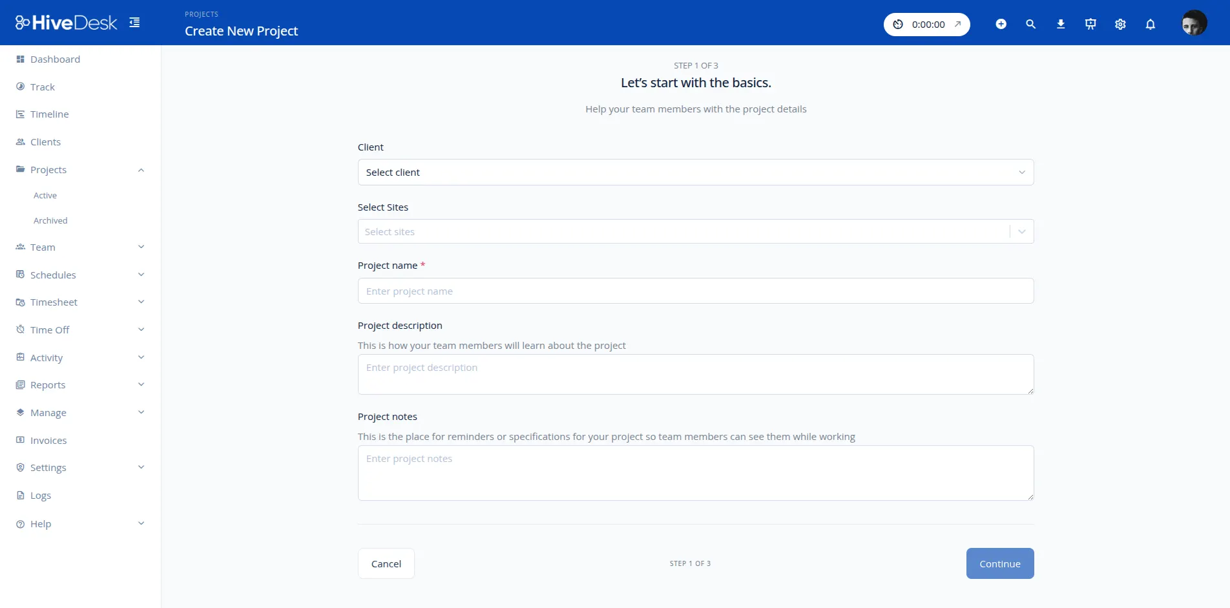The width and height of the screenshot is (1230, 608).
Task: Open the quick add menu
Action: pos(1000,23)
